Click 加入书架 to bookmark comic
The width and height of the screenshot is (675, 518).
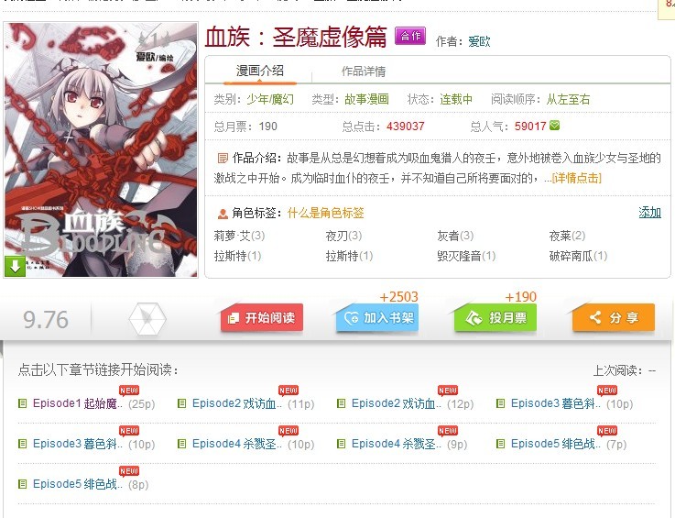click(x=378, y=318)
